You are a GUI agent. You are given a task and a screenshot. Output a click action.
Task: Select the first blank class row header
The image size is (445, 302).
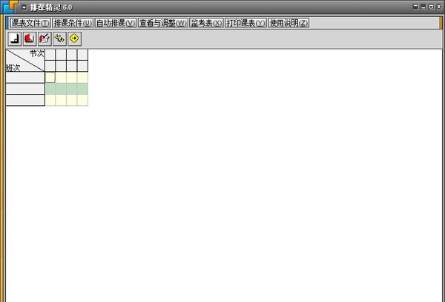click(x=25, y=77)
